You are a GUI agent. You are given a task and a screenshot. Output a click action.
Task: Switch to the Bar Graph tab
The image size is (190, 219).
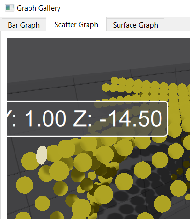(x=24, y=25)
